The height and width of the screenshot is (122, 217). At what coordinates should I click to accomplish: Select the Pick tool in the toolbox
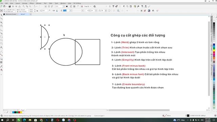tap(1, 15)
